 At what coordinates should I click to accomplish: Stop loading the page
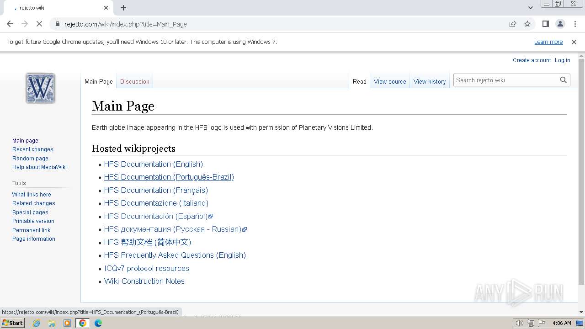(39, 24)
